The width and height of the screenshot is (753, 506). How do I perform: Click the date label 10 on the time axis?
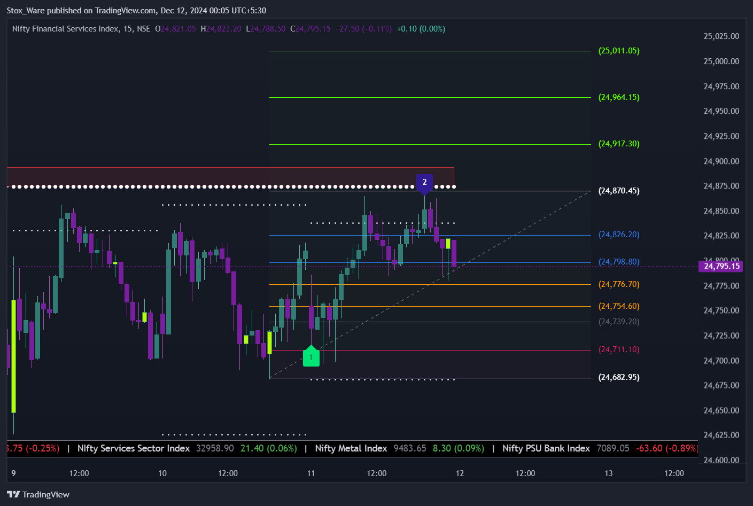(x=162, y=473)
